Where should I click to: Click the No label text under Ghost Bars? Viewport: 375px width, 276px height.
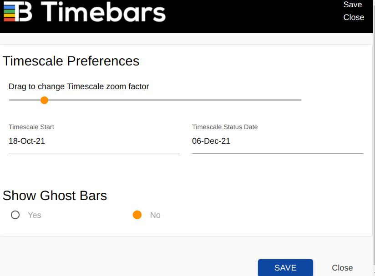point(155,215)
